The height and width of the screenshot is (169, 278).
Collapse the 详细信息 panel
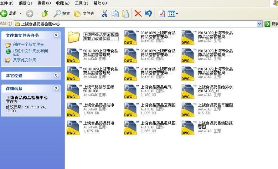[x=56, y=88]
